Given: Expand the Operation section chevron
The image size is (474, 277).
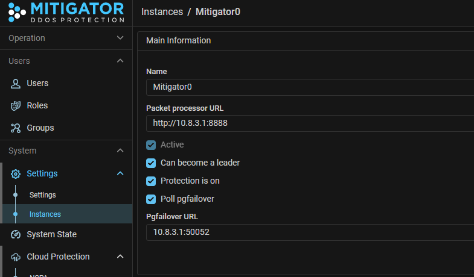Looking at the screenshot, I should pyautogui.click(x=120, y=38).
